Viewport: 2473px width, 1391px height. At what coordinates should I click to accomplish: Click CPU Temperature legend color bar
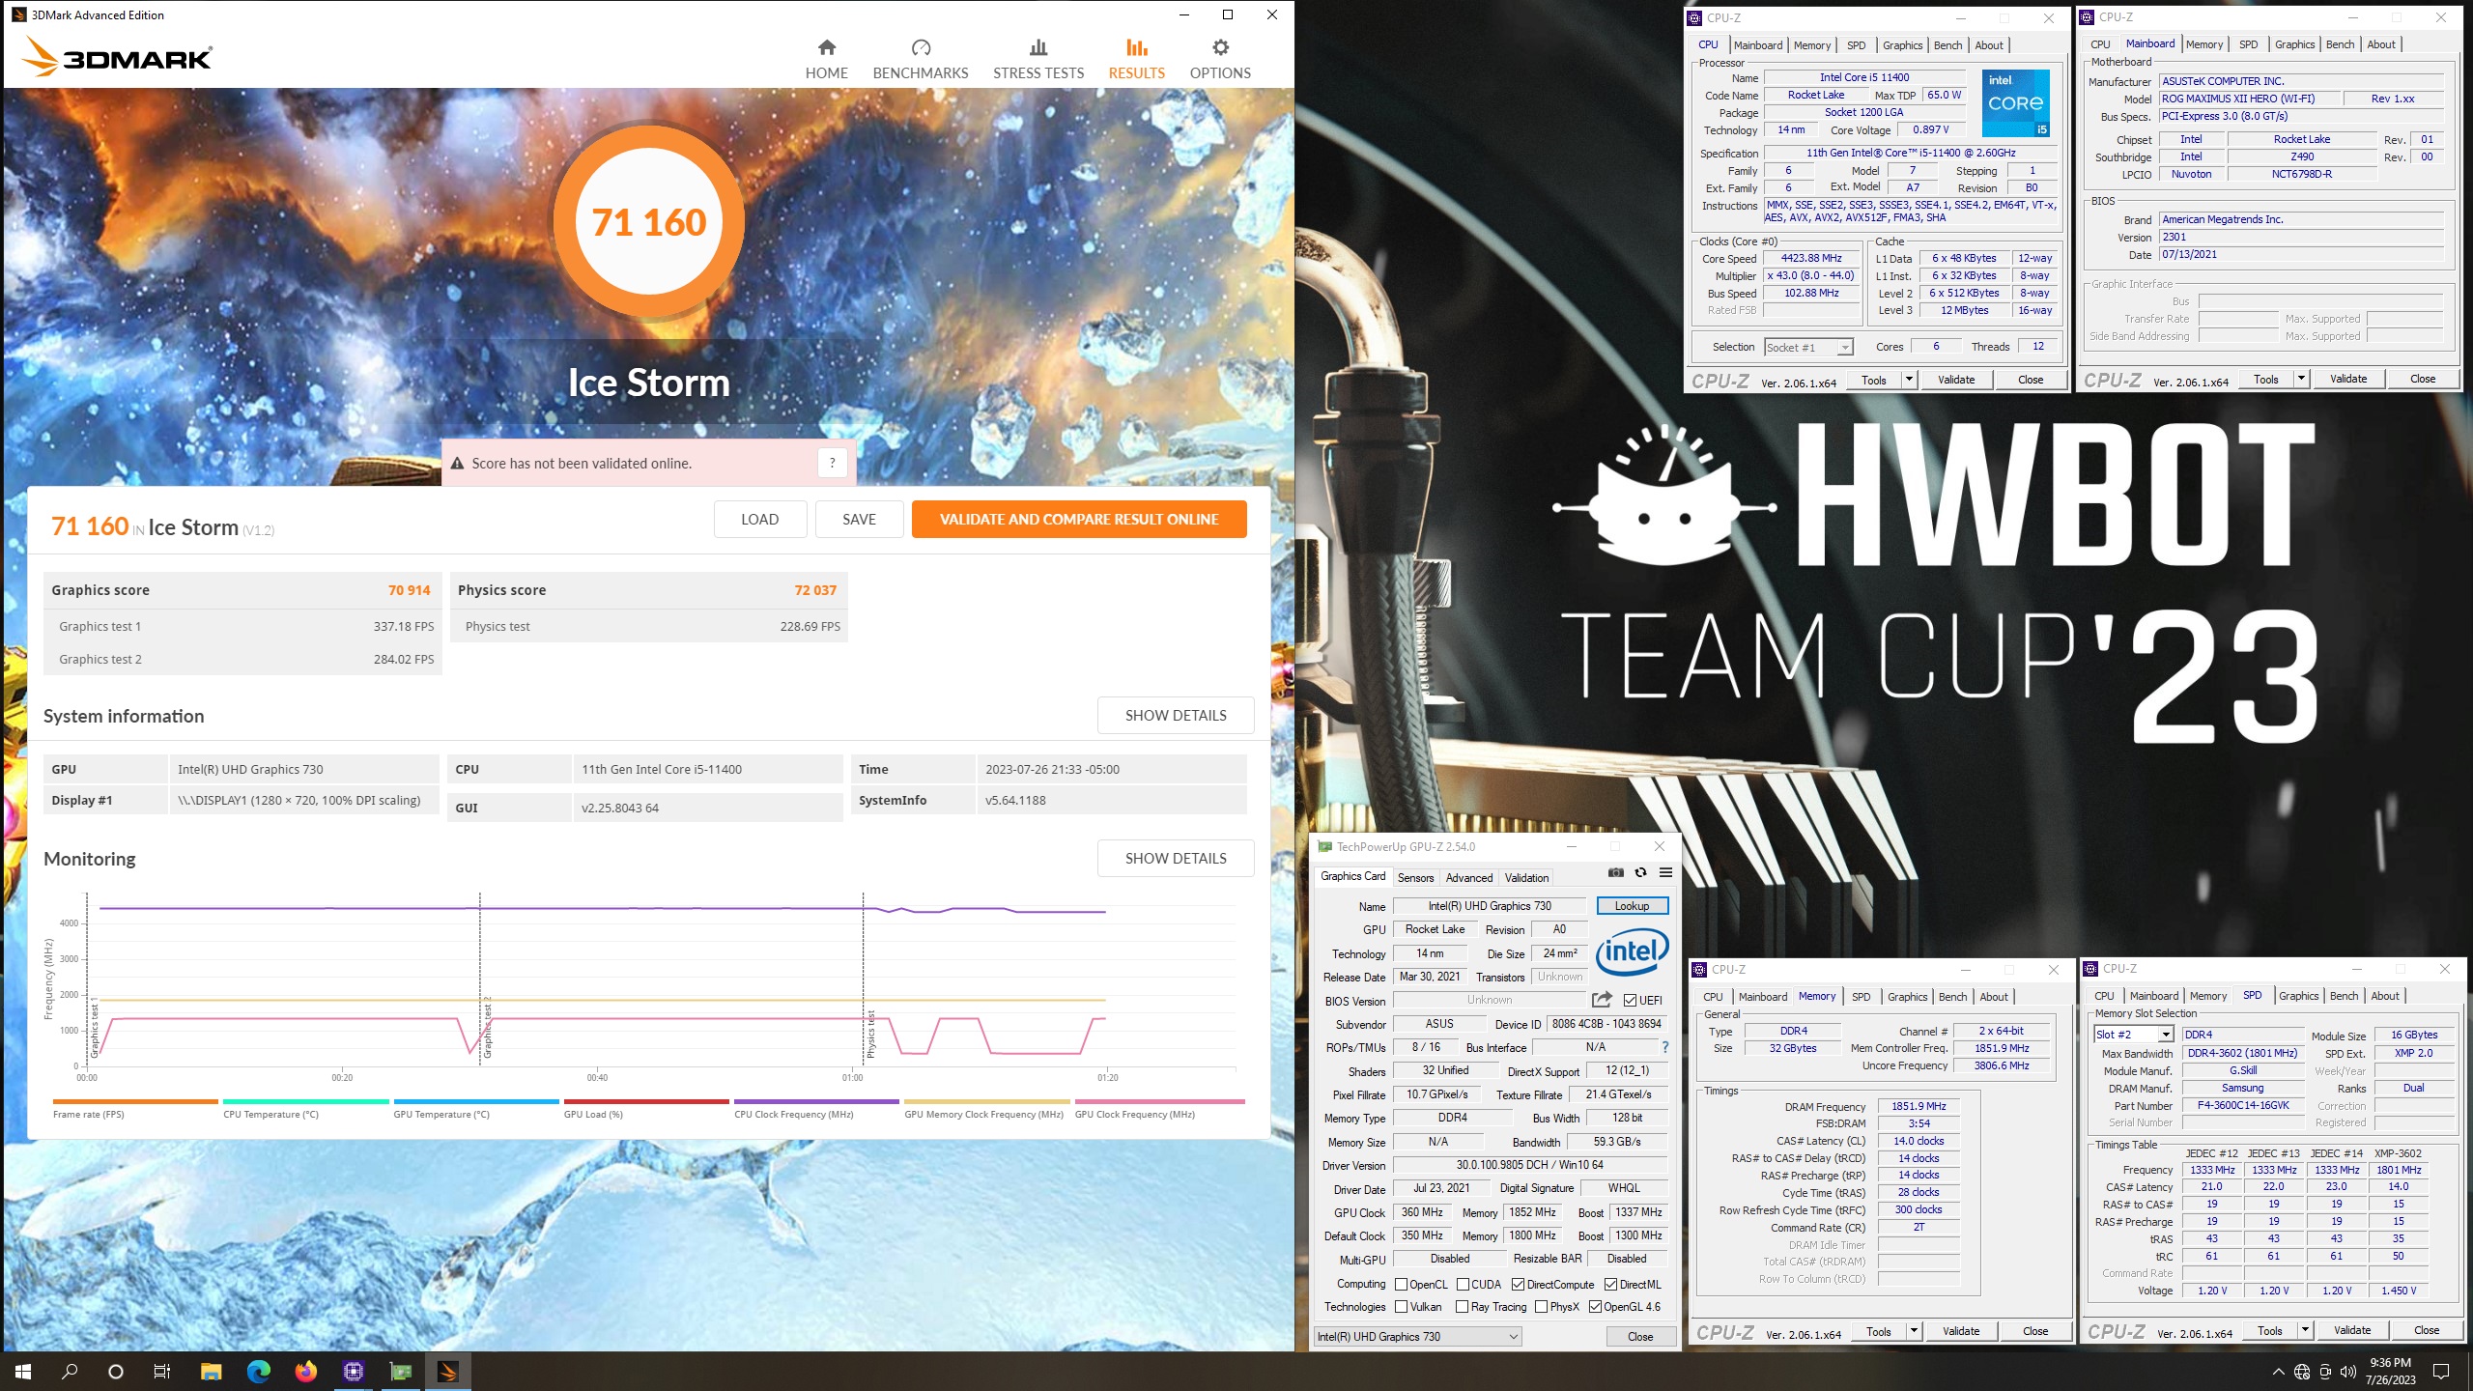click(306, 1101)
